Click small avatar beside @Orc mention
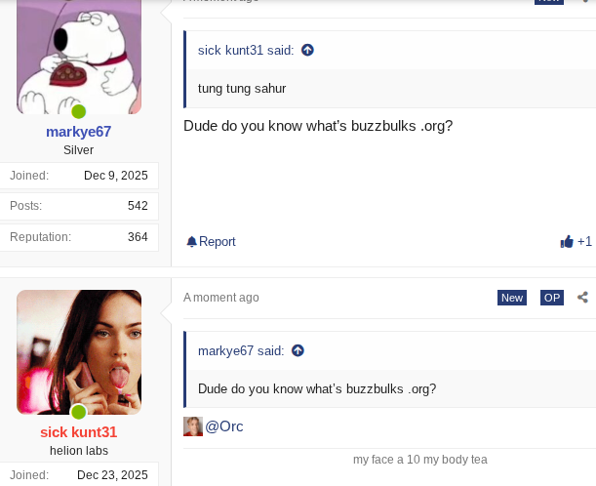Viewport: 596px width, 486px height. pyautogui.click(x=193, y=426)
